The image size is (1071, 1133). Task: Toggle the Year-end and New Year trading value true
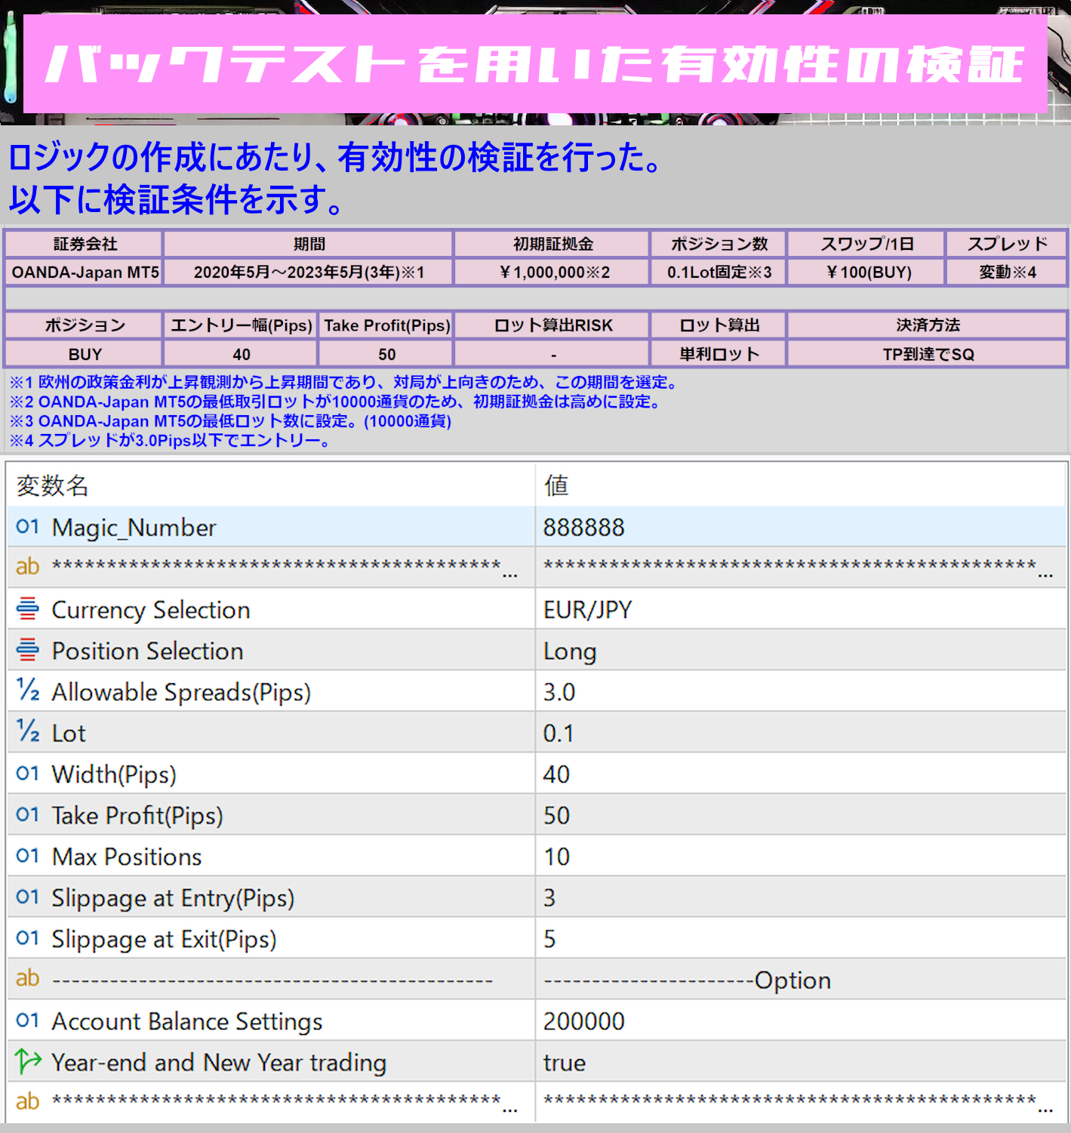pos(565,1063)
